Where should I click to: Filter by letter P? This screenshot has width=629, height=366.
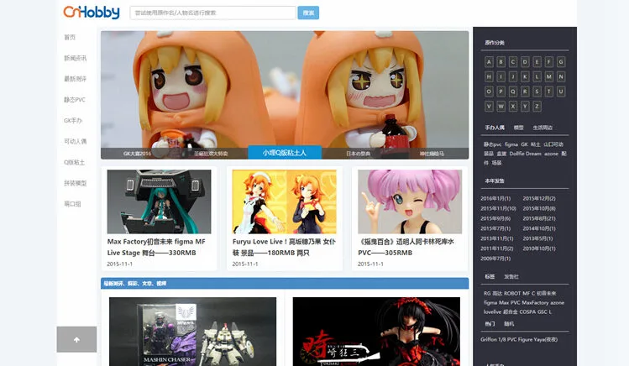coord(501,91)
